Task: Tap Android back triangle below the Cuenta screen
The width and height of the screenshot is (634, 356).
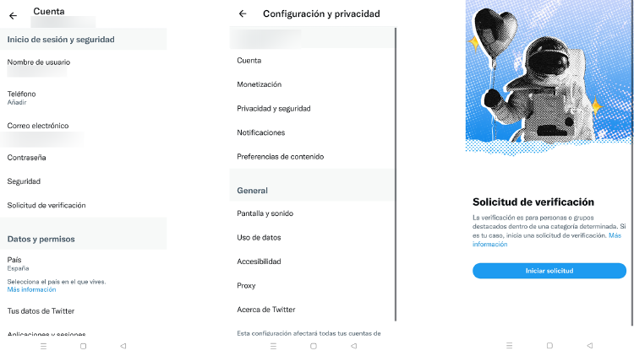Action: (123, 346)
